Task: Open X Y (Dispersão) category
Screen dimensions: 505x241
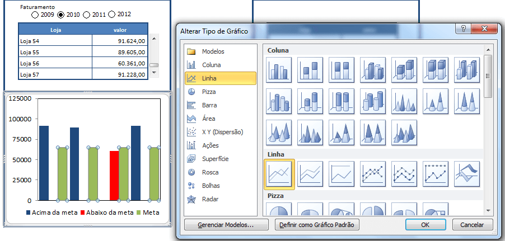Action: 221,132
